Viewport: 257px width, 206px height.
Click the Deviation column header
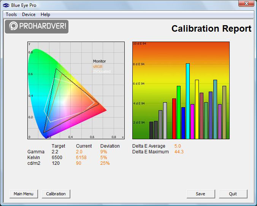coord(110,146)
